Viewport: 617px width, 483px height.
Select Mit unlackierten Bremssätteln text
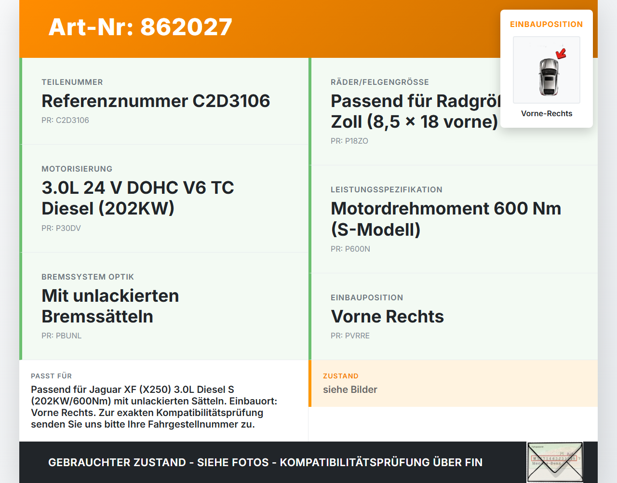(x=110, y=306)
